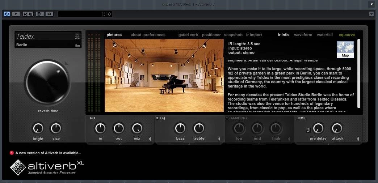This screenshot has height=183, width=378.
Task: Expand the I/O section arrow
Action: coord(150,139)
